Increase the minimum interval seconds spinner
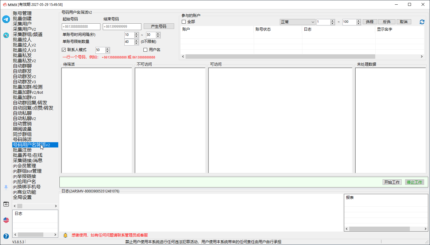Image resolution: width=430 pixels, height=245 pixels. pyautogui.click(x=136, y=34)
